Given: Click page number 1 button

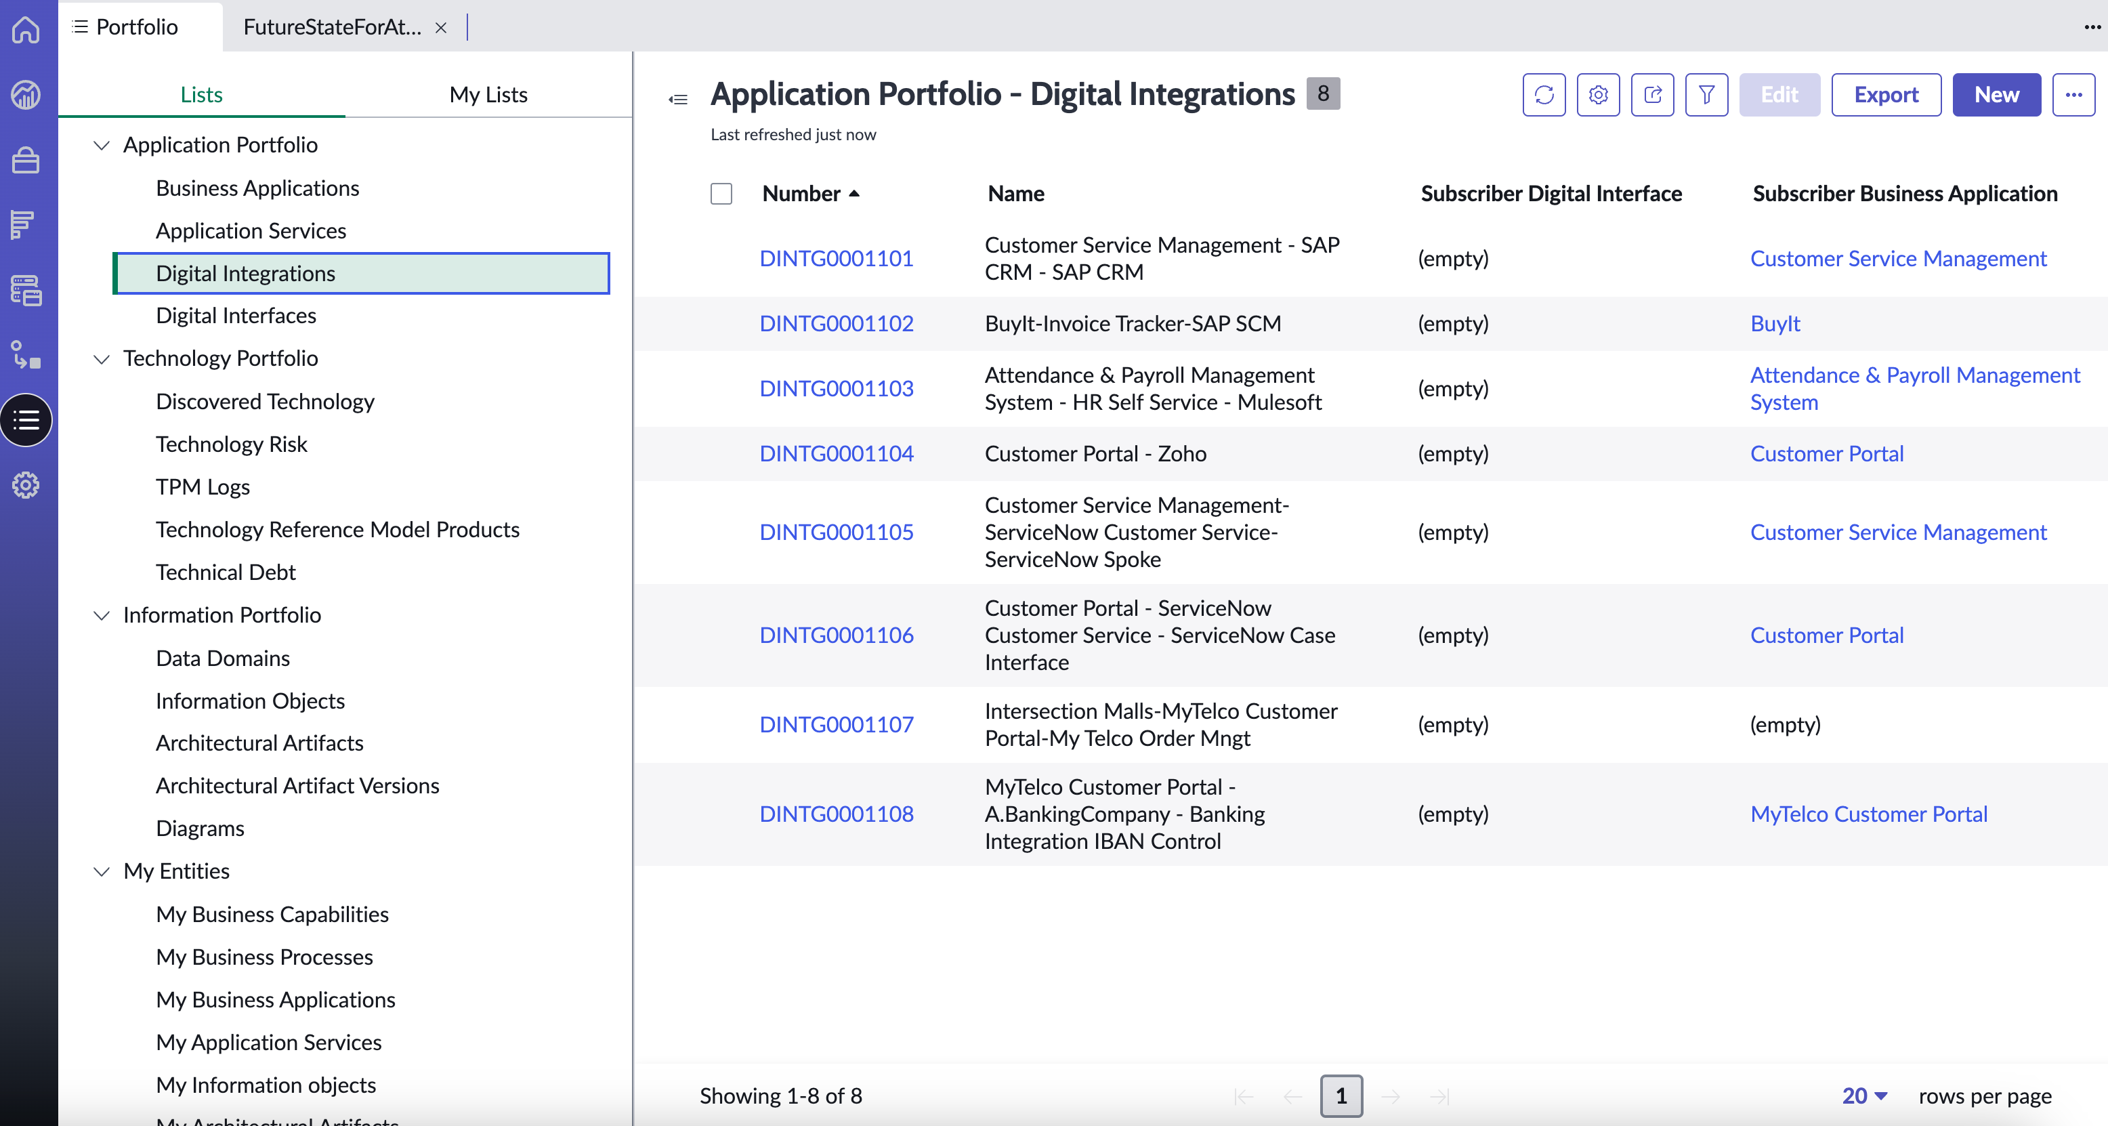Looking at the screenshot, I should (1341, 1096).
